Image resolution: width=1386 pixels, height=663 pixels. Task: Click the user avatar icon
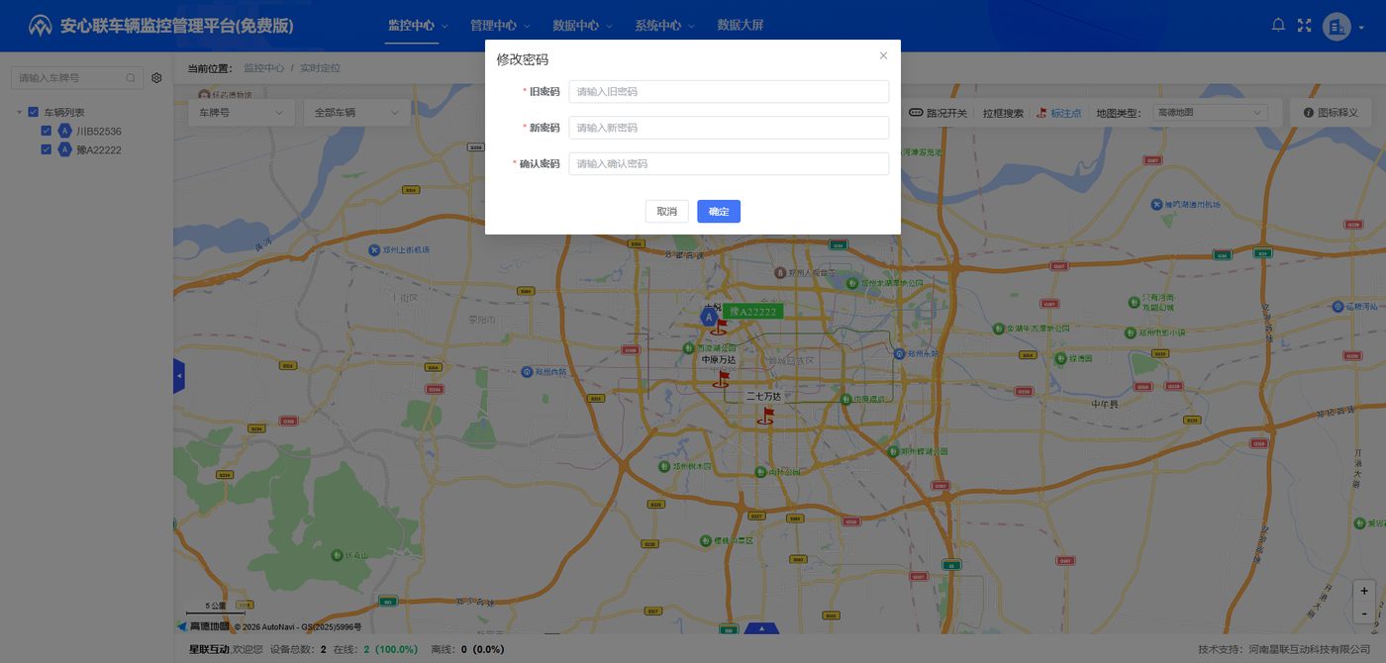pyautogui.click(x=1336, y=27)
